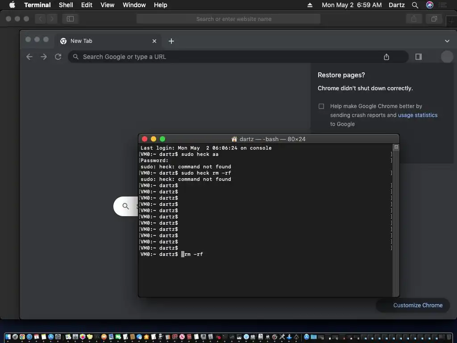Toggle Chrome's side panel
The height and width of the screenshot is (343, 457).
click(x=419, y=57)
